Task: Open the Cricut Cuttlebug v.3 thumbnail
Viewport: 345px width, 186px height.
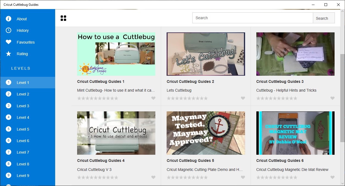Action: 116,133
